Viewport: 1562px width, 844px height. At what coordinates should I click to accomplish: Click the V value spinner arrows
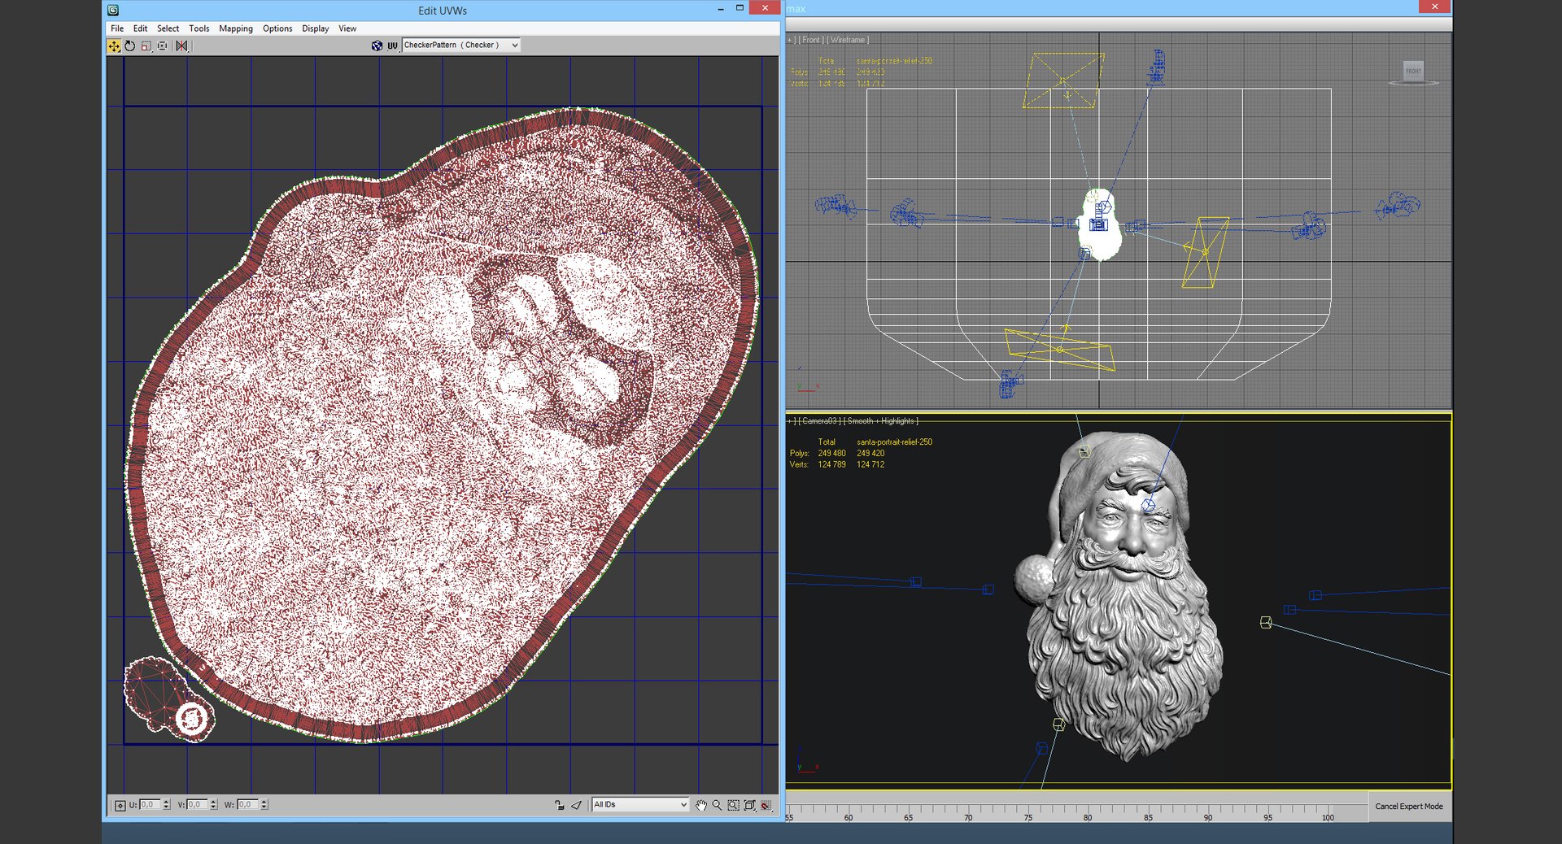tap(213, 805)
